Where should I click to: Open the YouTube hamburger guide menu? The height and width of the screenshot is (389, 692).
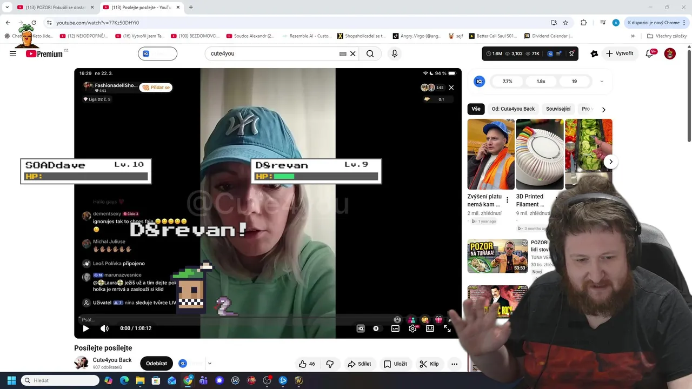[13, 53]
